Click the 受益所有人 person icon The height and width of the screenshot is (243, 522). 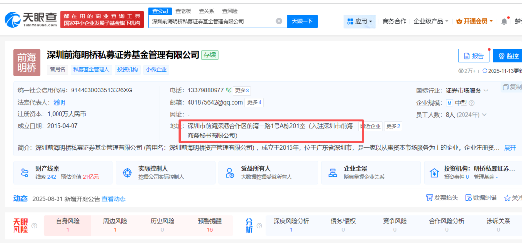tap(230, 173)
